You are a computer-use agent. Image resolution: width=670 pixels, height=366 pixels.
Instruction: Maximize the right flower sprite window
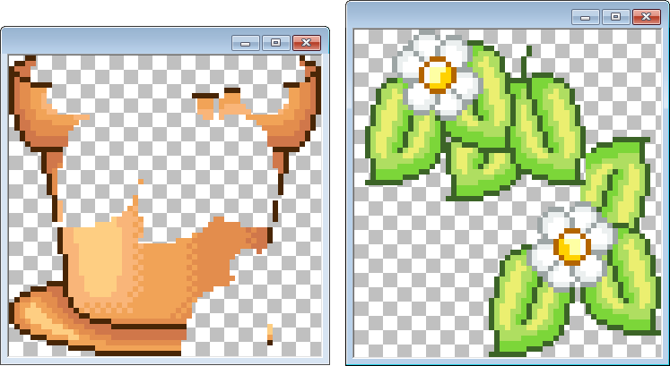pyautogui.click(x=614, y=16)
